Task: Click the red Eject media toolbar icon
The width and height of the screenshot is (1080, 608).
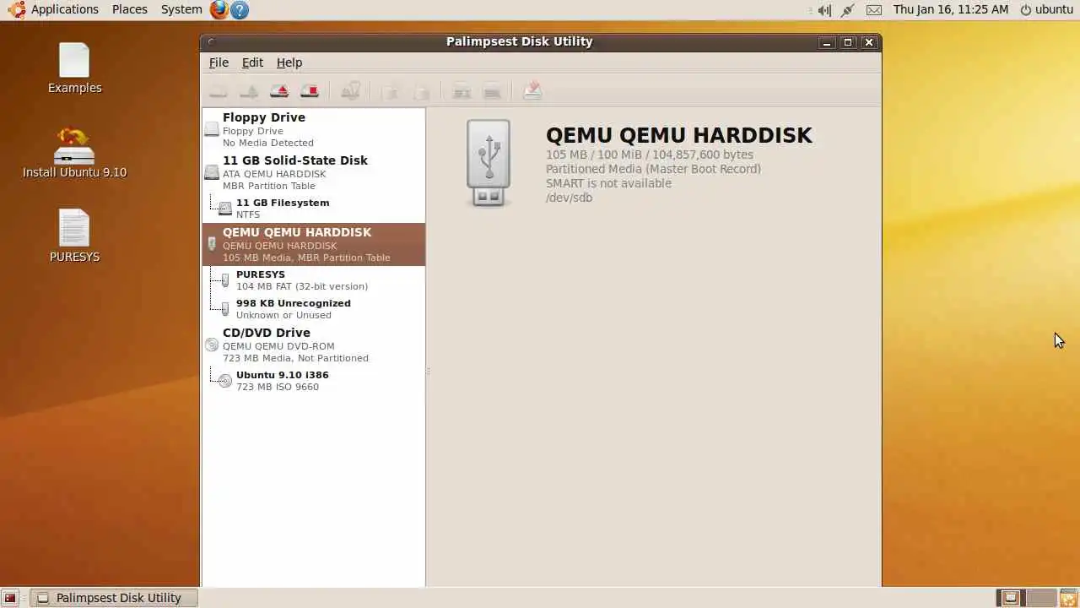Action: pyautogui.click(x=279, y=90)
